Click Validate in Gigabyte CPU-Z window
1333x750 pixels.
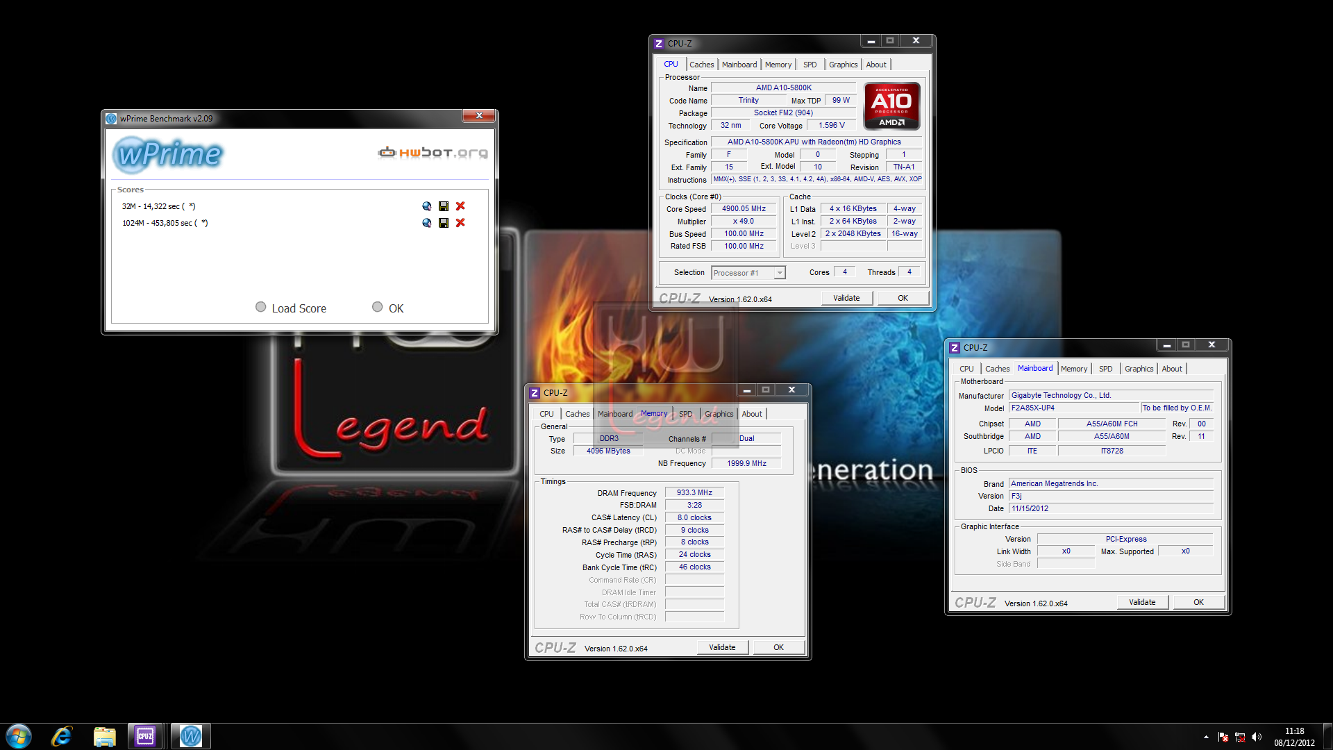click(1142, 602)
